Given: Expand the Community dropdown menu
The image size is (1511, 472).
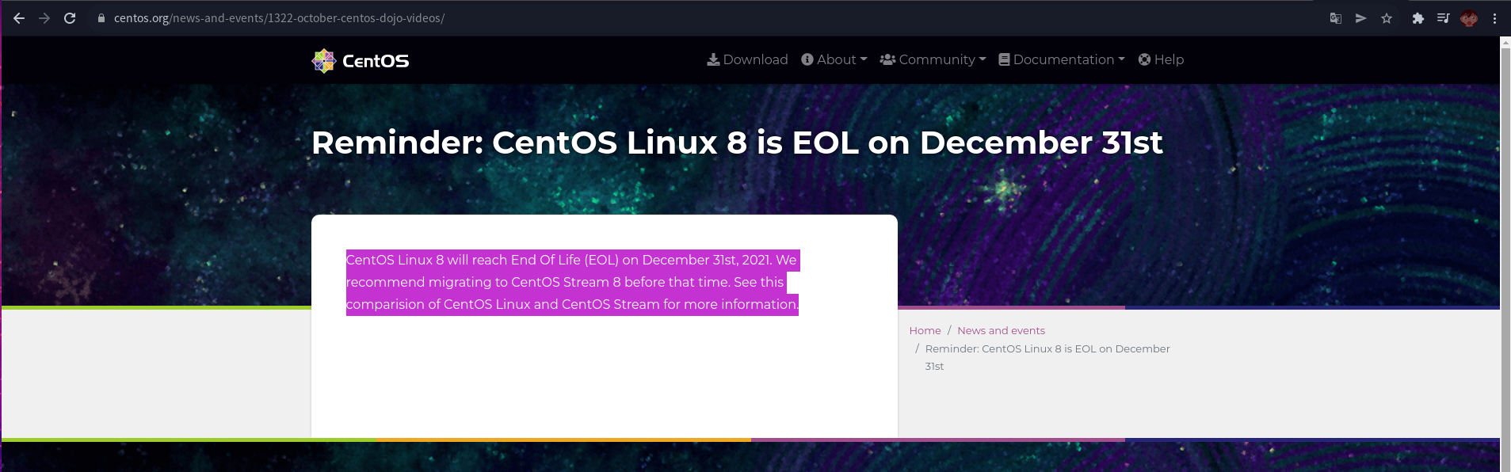Looking at the screenshot, I should (933, 59).
